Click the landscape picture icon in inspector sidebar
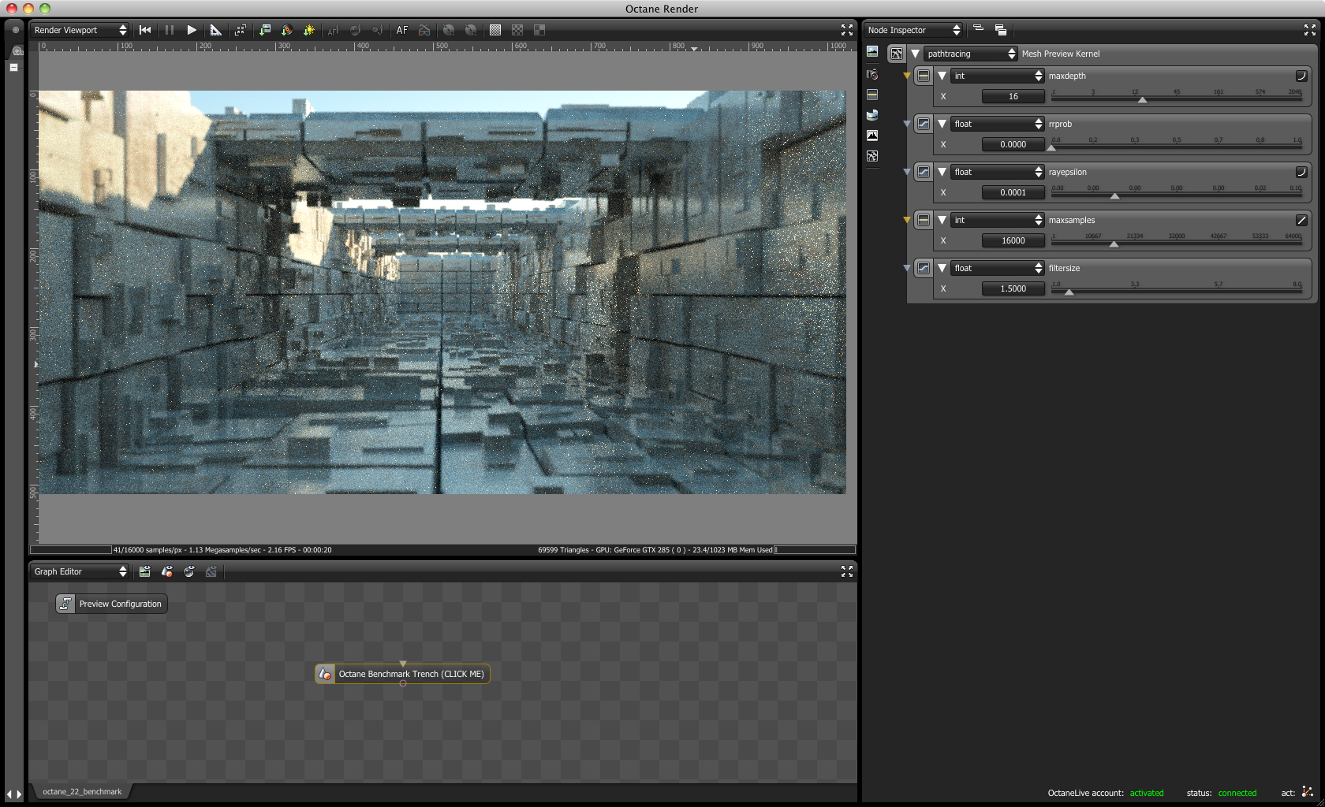The width and height of the screenshot is (1325, 807). (872, 52)
